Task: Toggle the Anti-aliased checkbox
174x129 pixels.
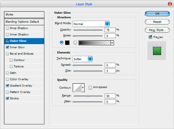Action: coord(90,87)
